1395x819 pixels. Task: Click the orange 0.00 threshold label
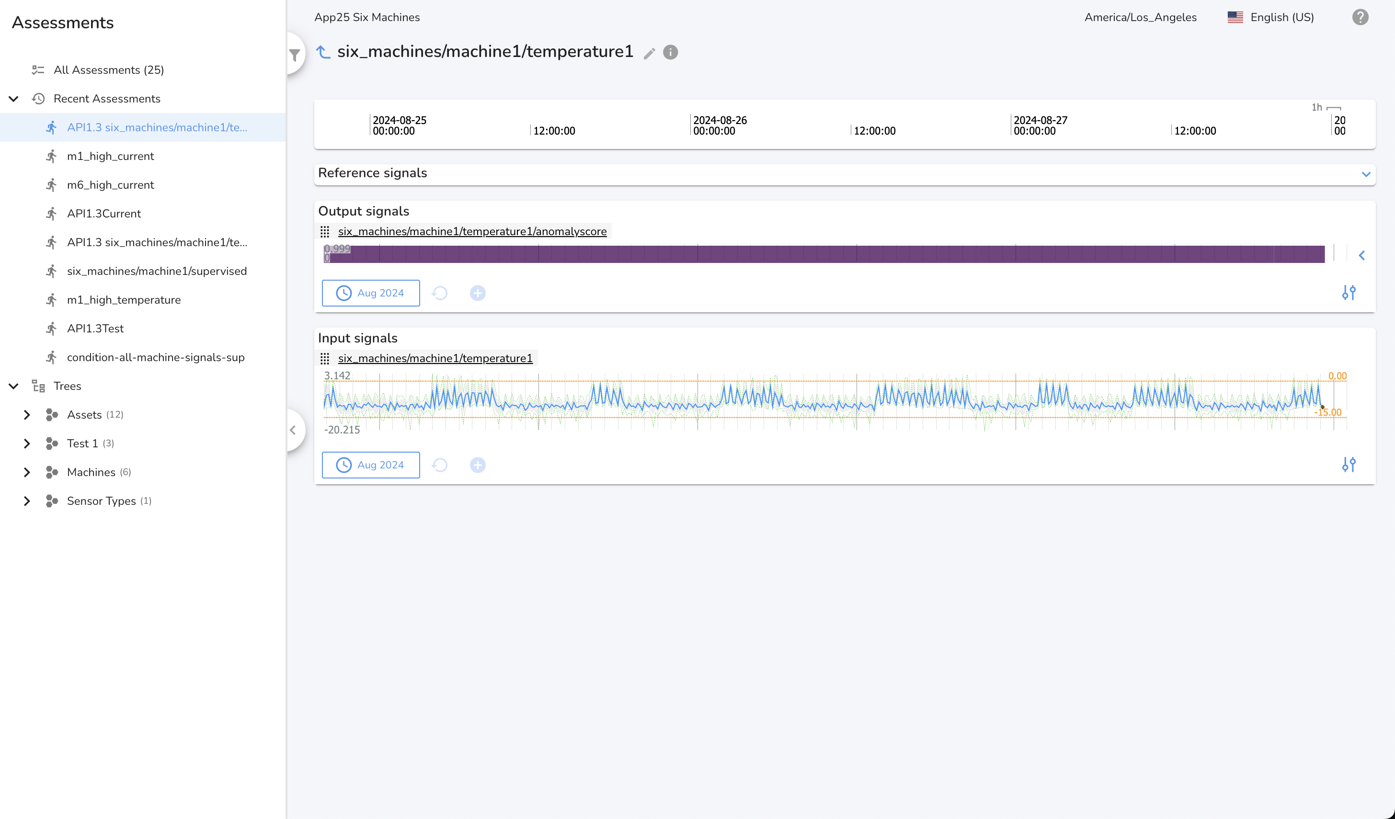click(1338, 376)
